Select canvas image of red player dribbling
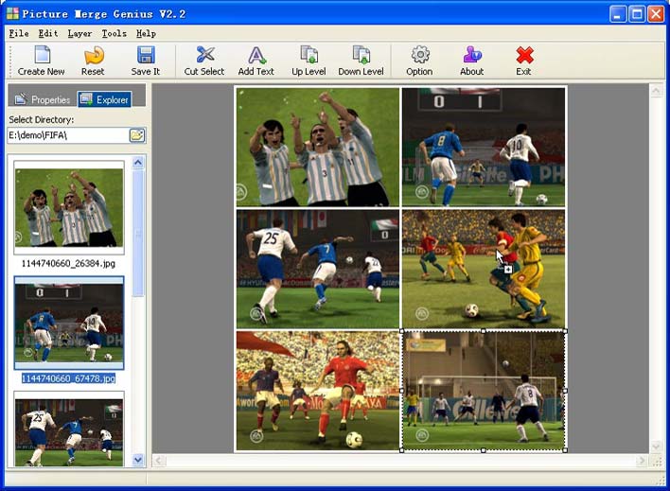Screen dimensions: 670x491 pos(318,391)
